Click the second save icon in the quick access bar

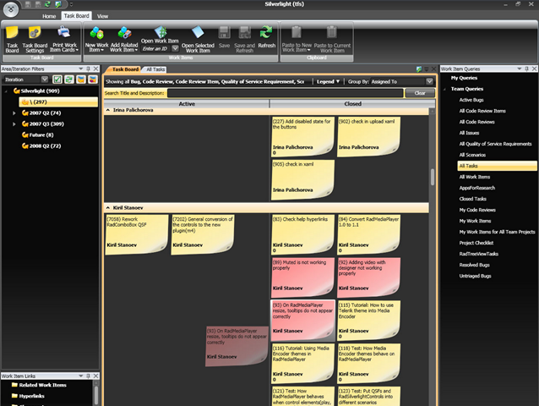point(38,4)
